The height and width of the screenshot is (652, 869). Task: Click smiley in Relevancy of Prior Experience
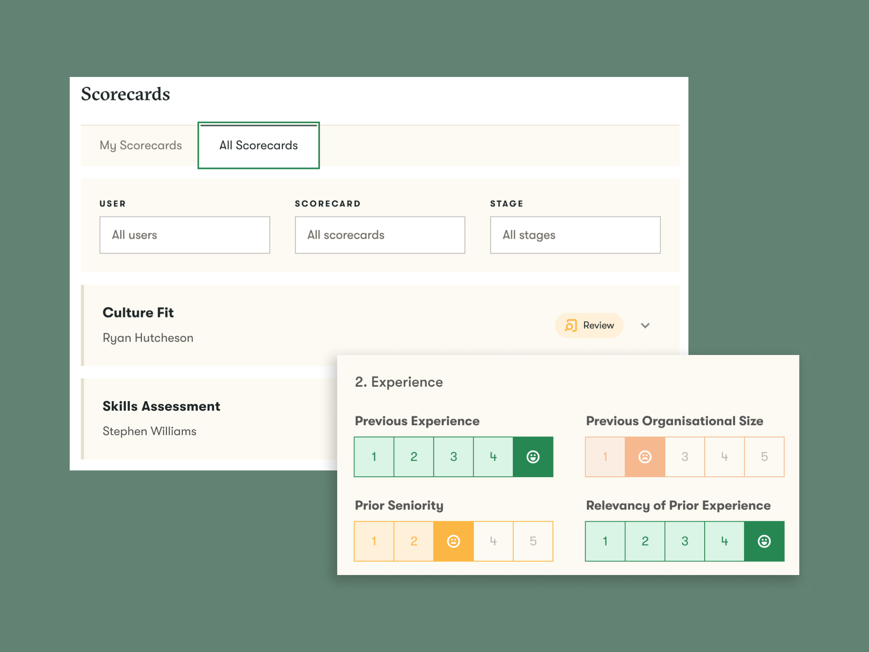pyautogui.click(x=764, y=542)
